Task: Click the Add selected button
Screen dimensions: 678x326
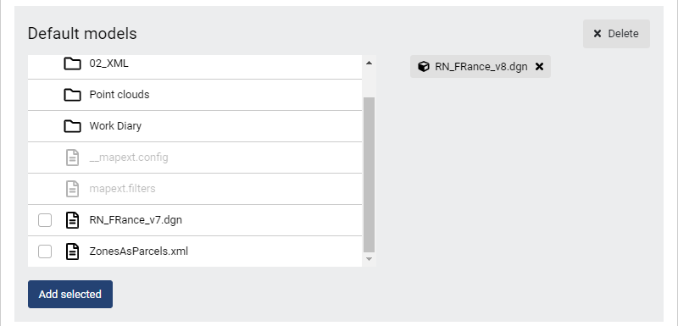Action: [70, 294]
